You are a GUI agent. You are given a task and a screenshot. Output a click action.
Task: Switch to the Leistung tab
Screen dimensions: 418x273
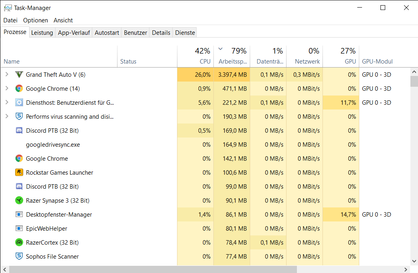(x=42, y=32)
